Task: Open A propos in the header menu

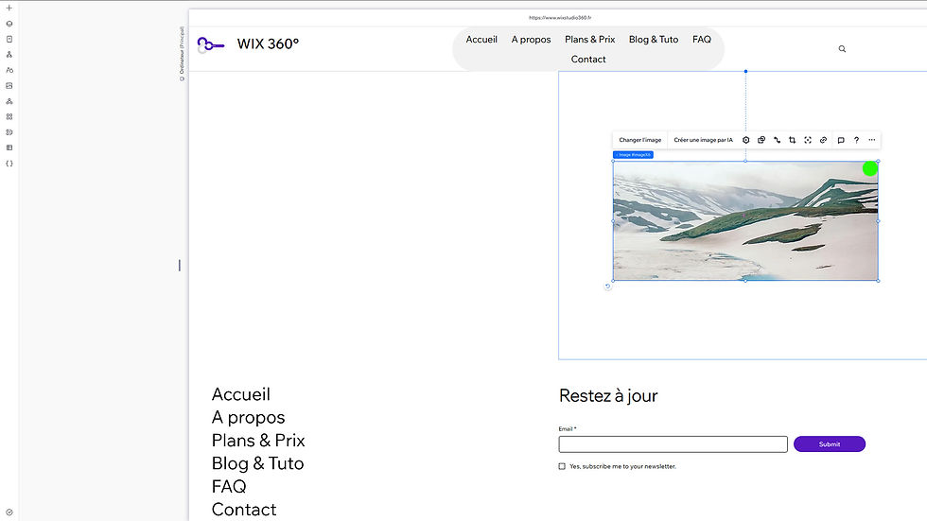Action: (531, 40)
